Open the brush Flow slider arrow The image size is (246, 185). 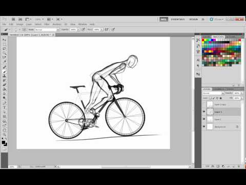click(x=101, y=30)
